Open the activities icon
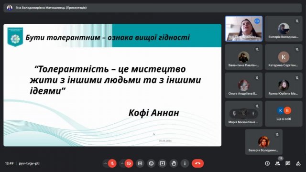306x172 pixels. pos(298,163)
